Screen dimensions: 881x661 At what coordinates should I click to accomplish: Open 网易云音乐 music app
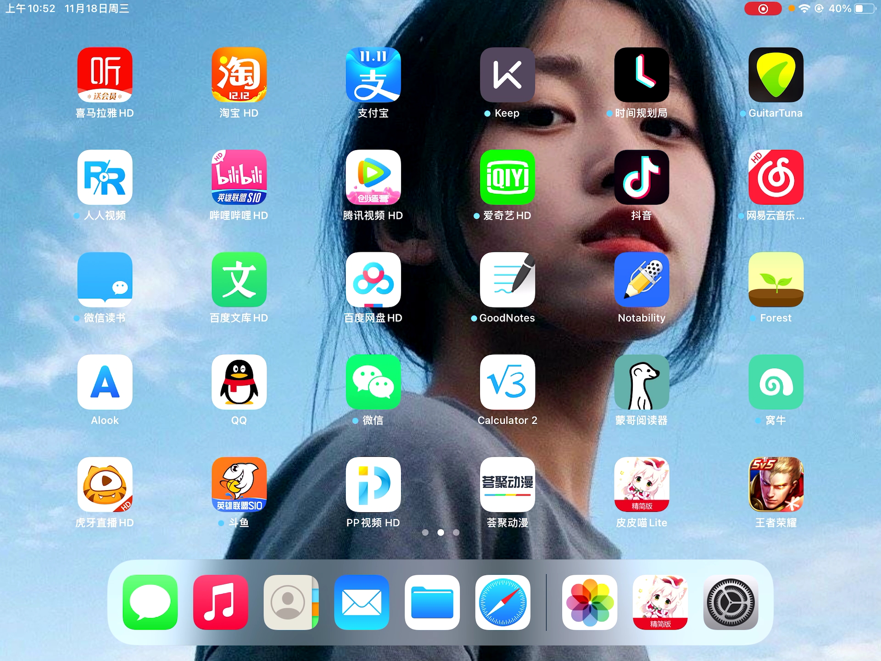pyautogui.click(x=775, y=177)
